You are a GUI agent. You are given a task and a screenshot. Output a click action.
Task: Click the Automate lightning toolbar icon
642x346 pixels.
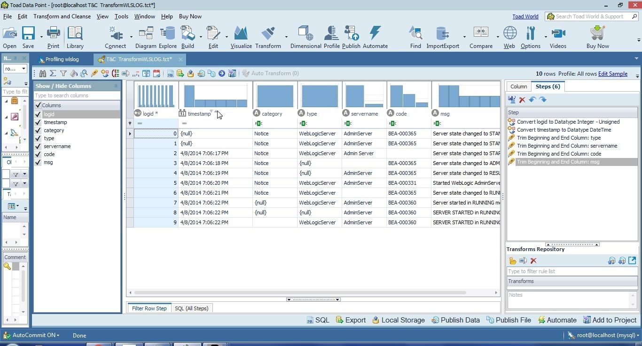(x=375, y=38)
